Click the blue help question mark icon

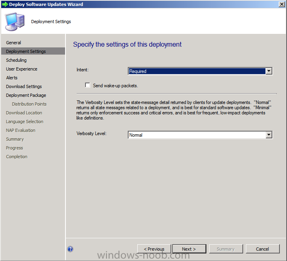pyautogui.click(x=70, y=249)
